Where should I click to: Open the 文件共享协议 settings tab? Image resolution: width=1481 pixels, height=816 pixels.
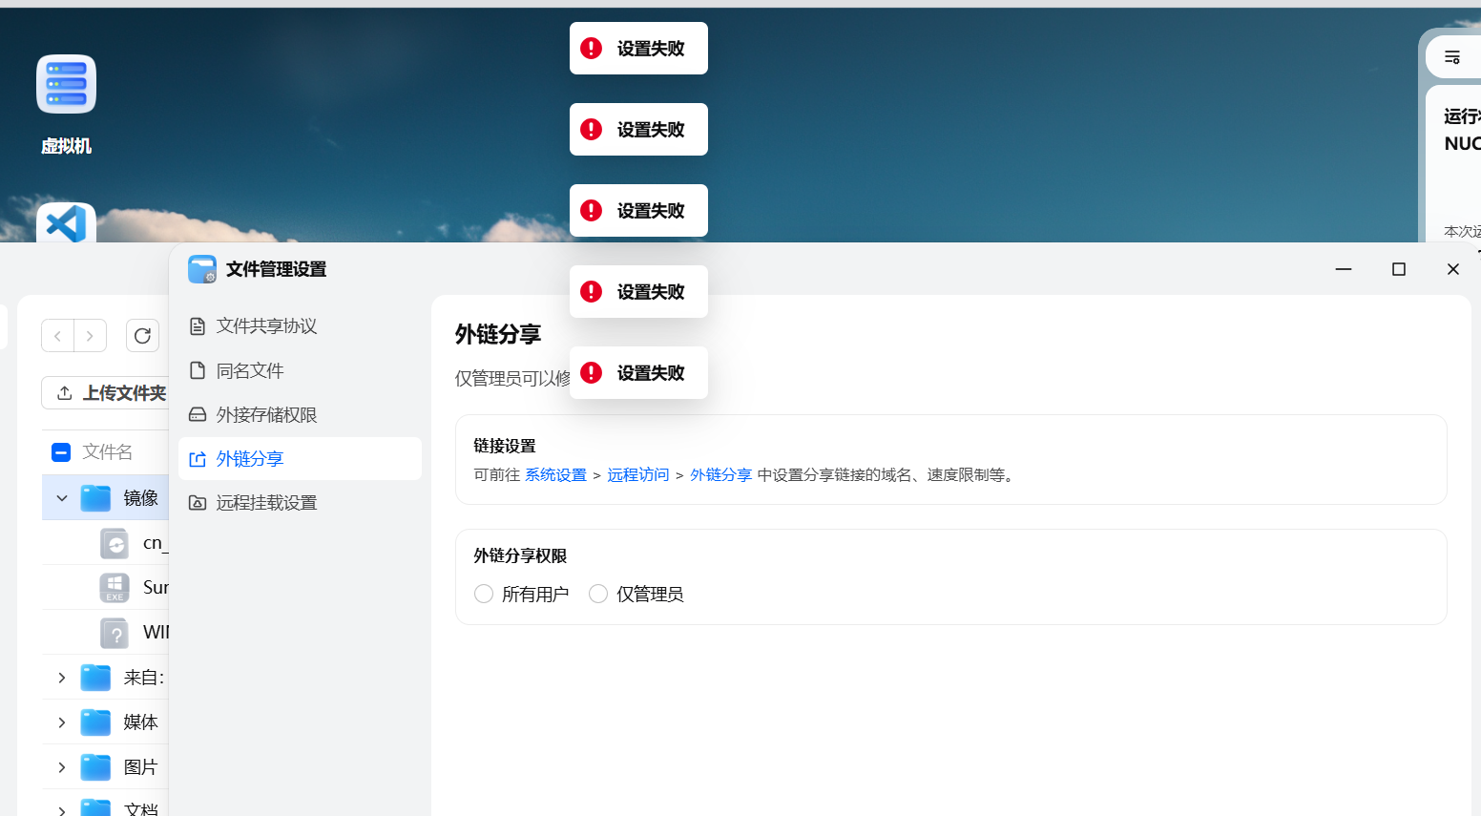click(x=300, y=326)
